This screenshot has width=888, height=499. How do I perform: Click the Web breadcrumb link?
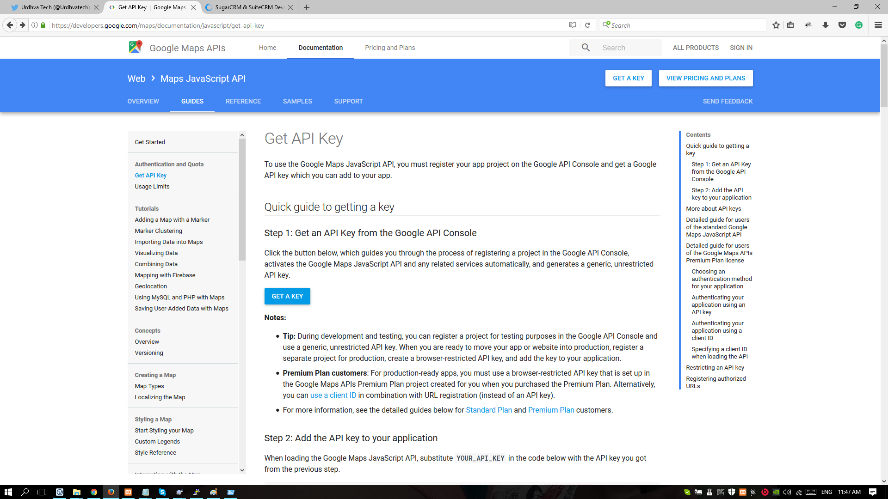click(x=136, y=79)
